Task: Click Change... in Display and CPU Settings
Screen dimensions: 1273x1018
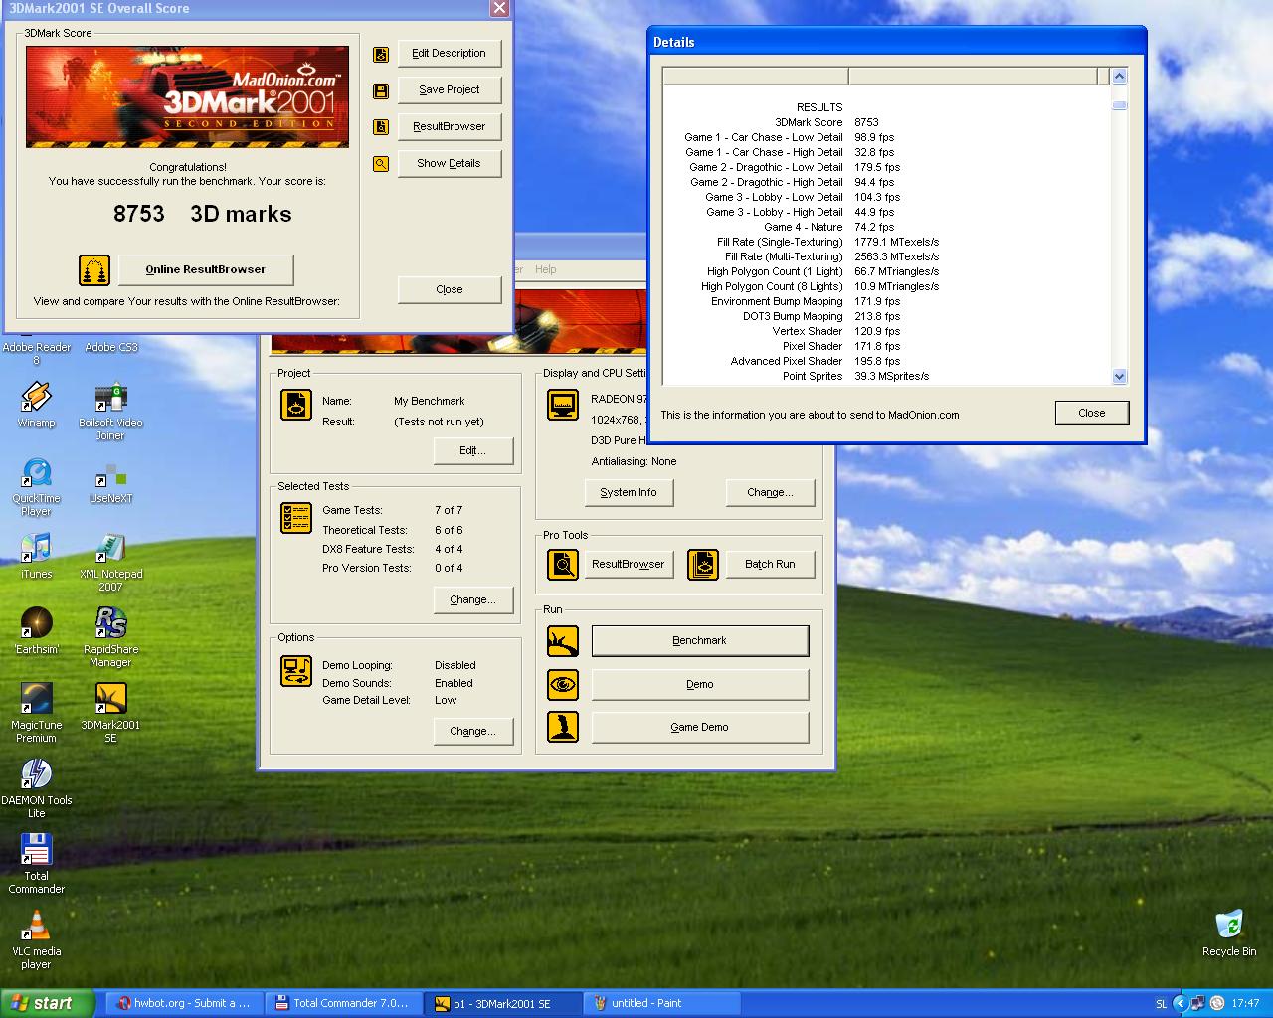Action: (770, 493)
